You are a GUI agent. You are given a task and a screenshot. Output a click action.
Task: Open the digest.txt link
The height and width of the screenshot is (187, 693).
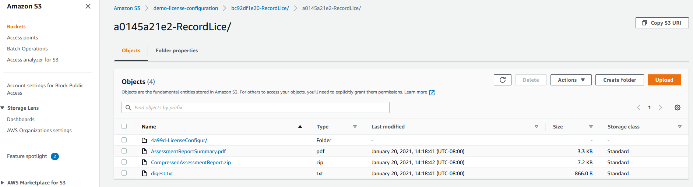pos(162,173)
